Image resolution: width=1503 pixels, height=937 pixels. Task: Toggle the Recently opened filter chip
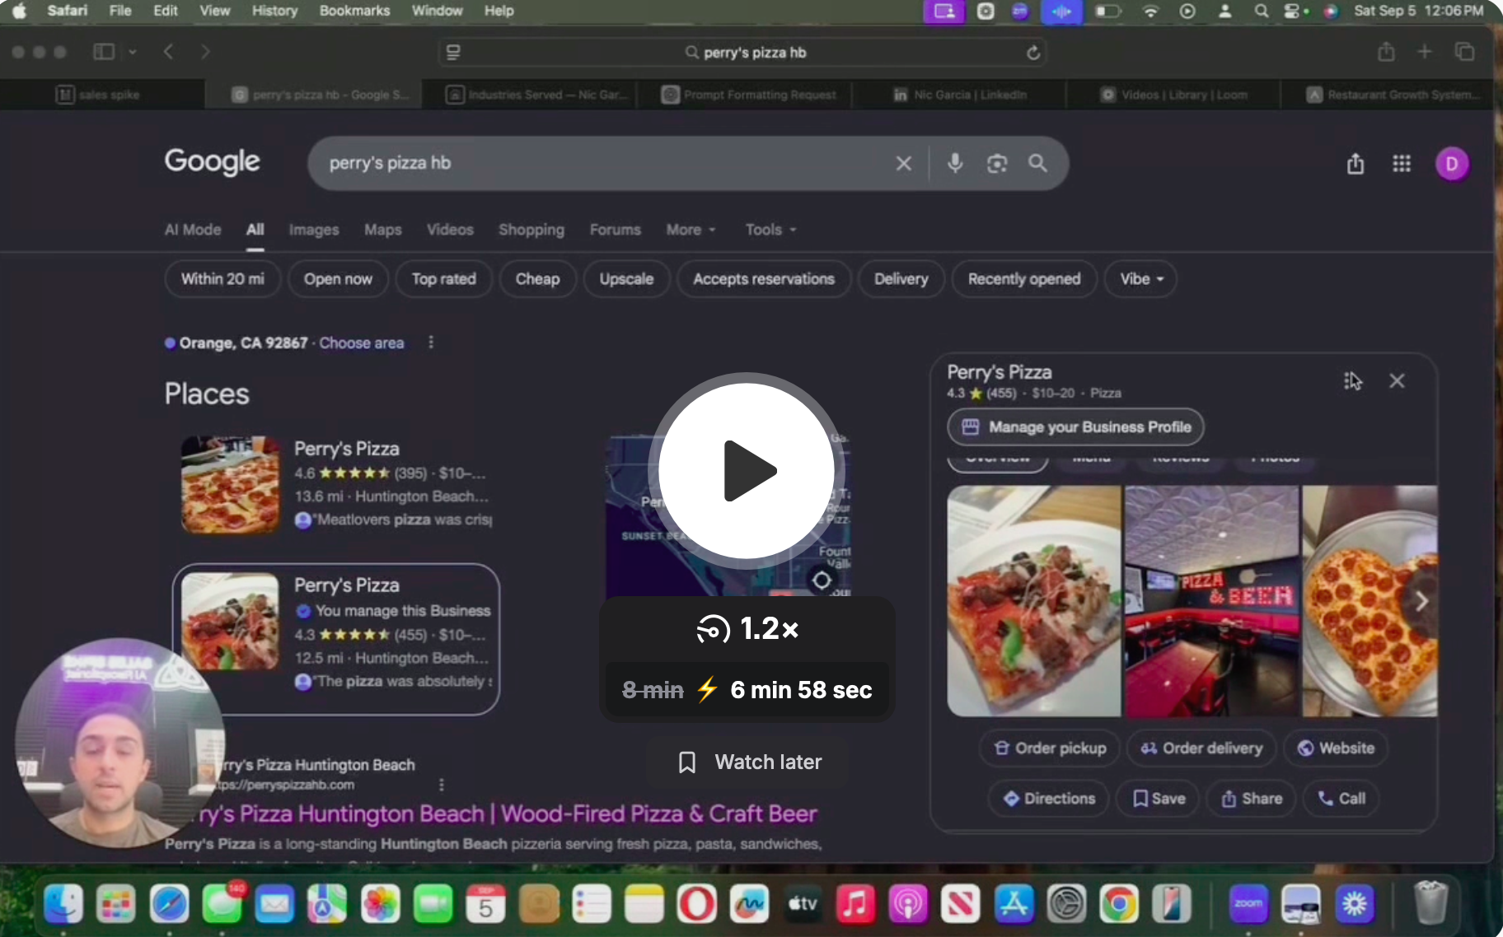click(1024, 279)
